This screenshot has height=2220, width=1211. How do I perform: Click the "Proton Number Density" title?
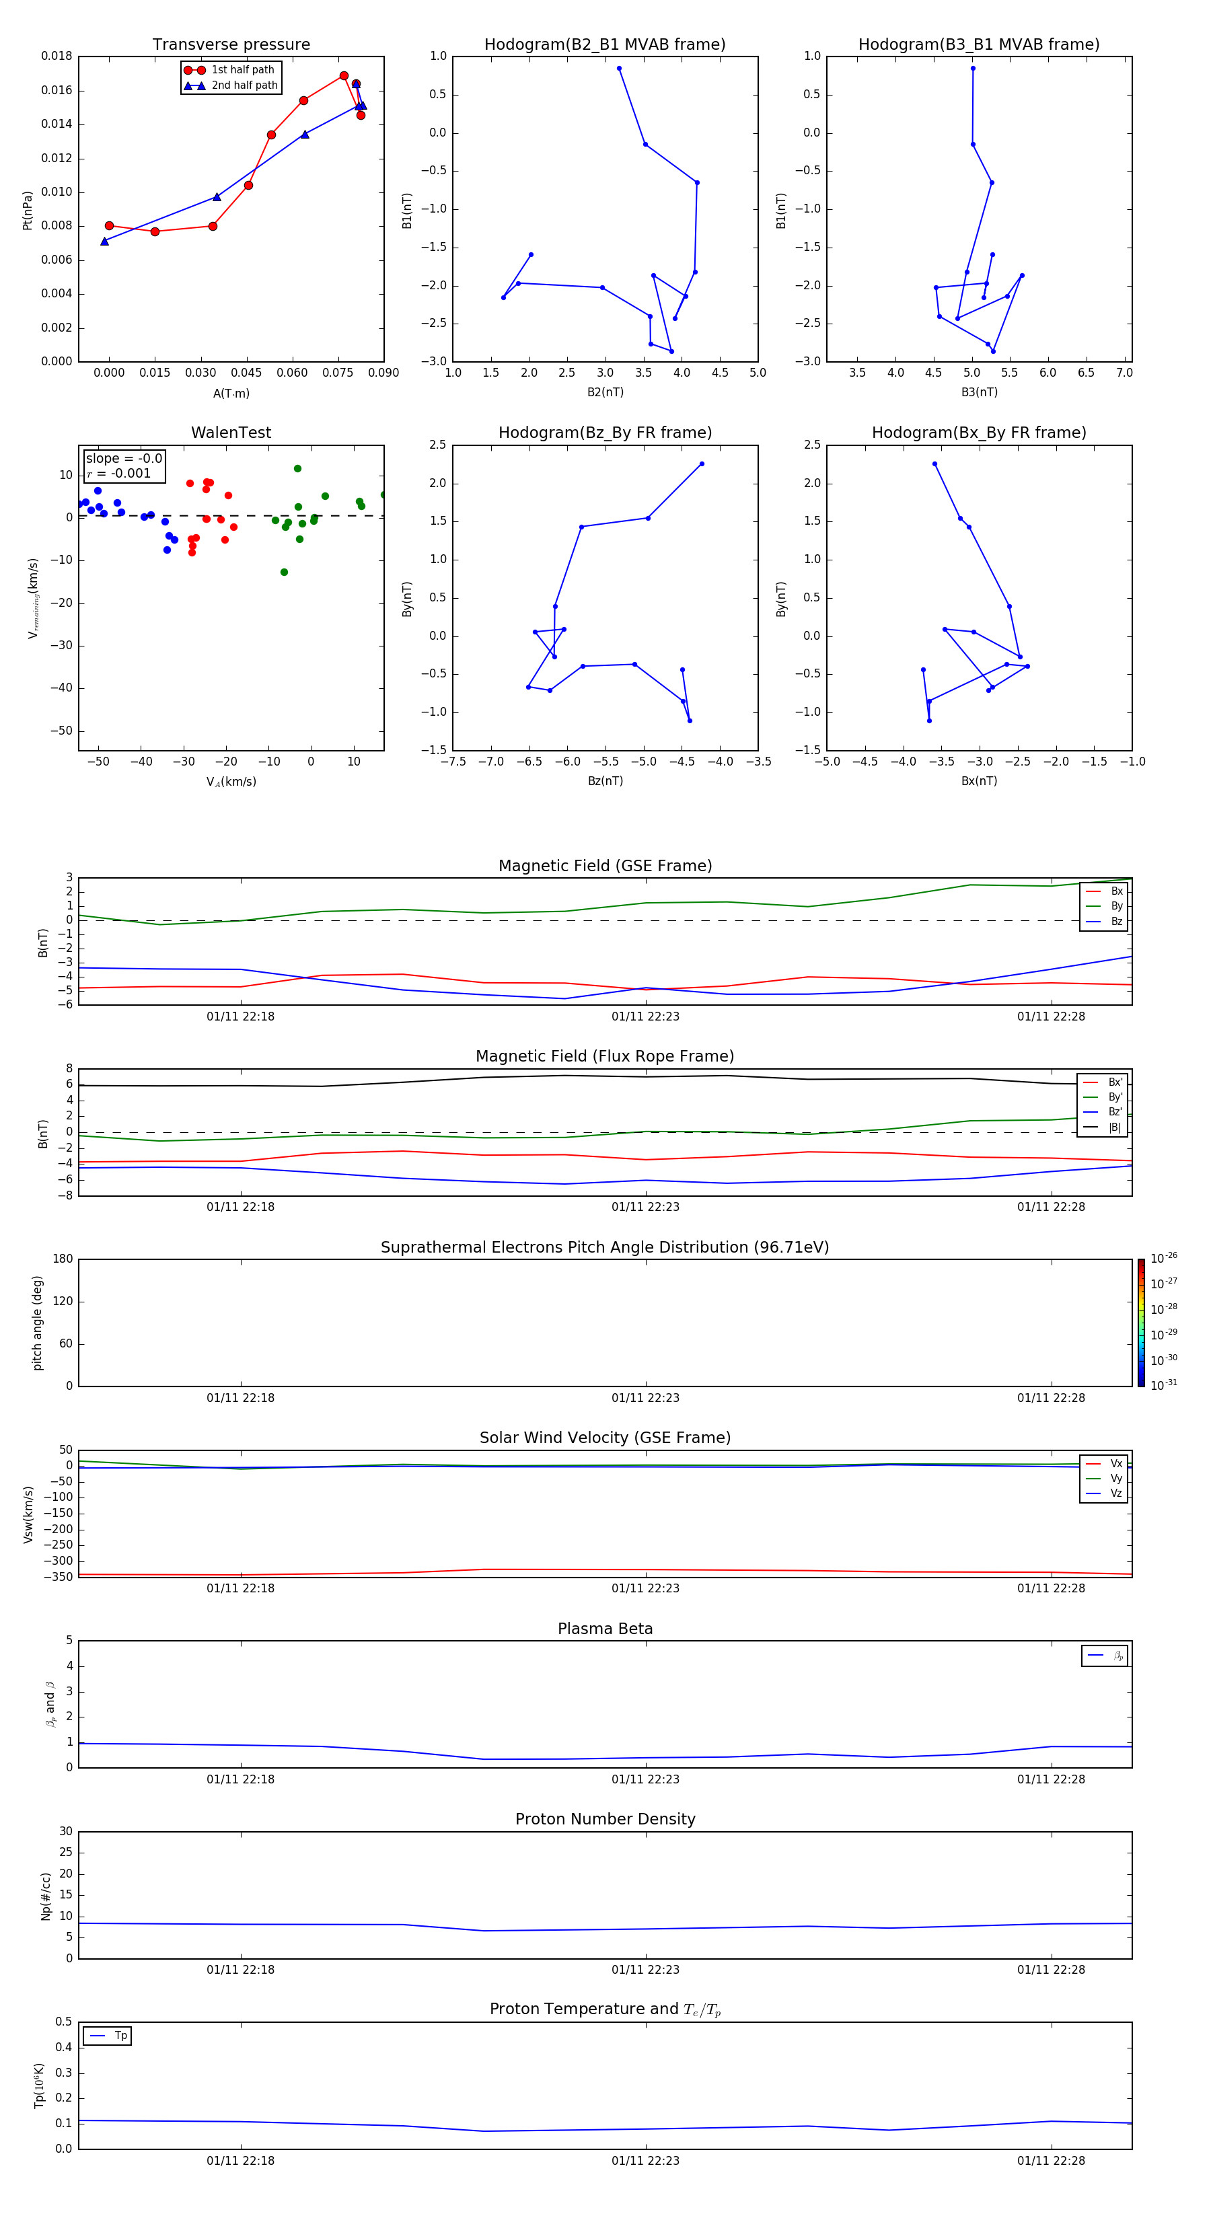[x=605, y=1819]
